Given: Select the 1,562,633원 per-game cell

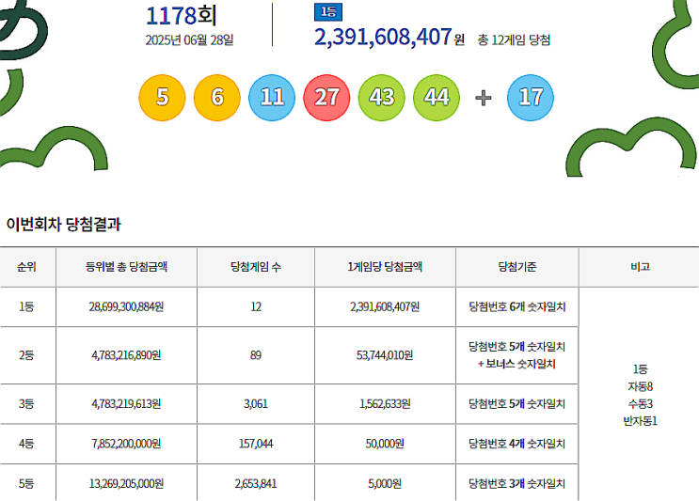Looking at the screenshot, I should pos(385,404).
